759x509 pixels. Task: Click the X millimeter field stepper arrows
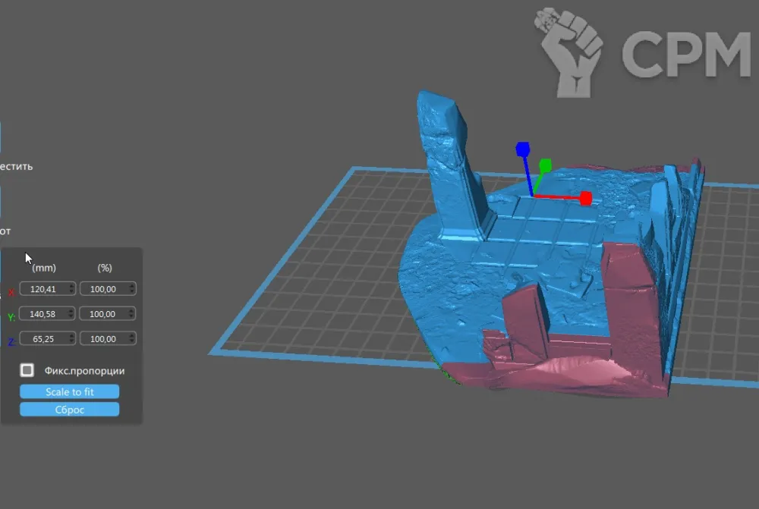71,288
